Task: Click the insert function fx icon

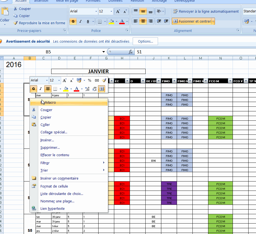Action: click(x=130, y=52)
